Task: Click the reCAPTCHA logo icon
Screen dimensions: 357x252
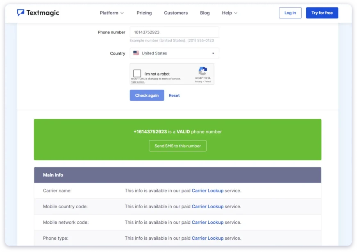Action: [x=202, y=71]
